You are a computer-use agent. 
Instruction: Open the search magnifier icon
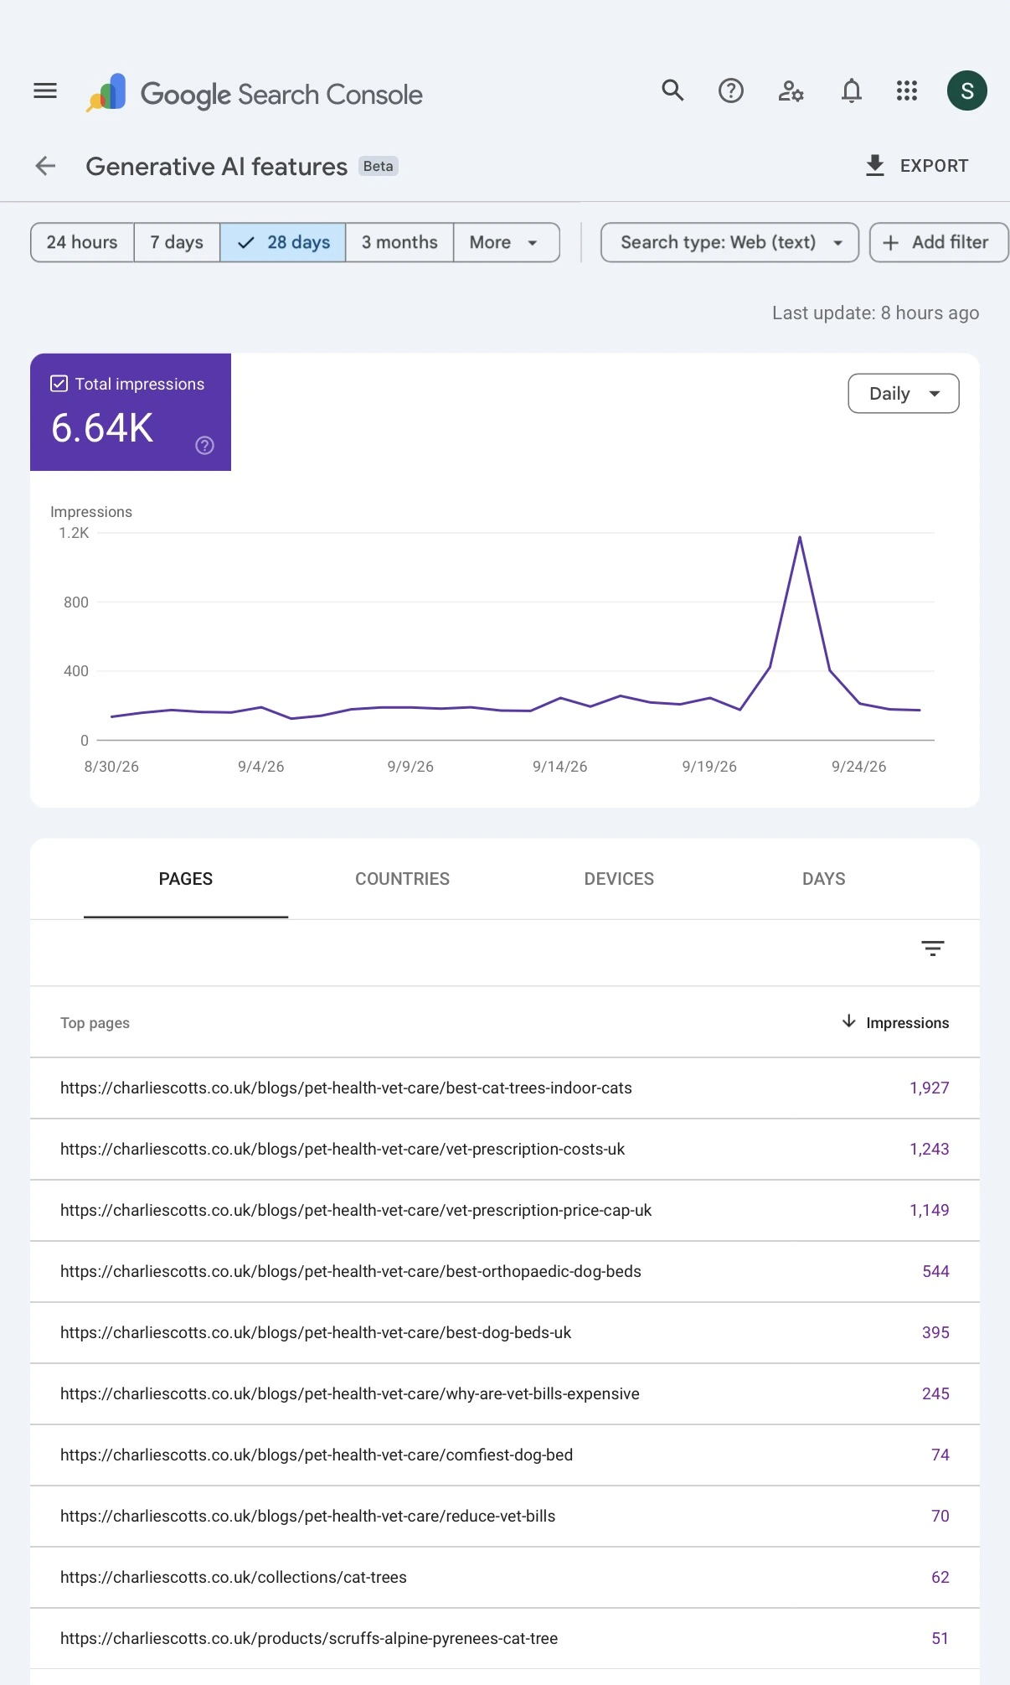tap(672, 90)
